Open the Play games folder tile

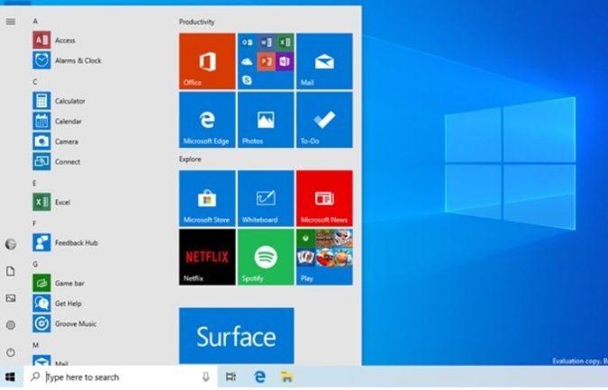click(324, 257)
